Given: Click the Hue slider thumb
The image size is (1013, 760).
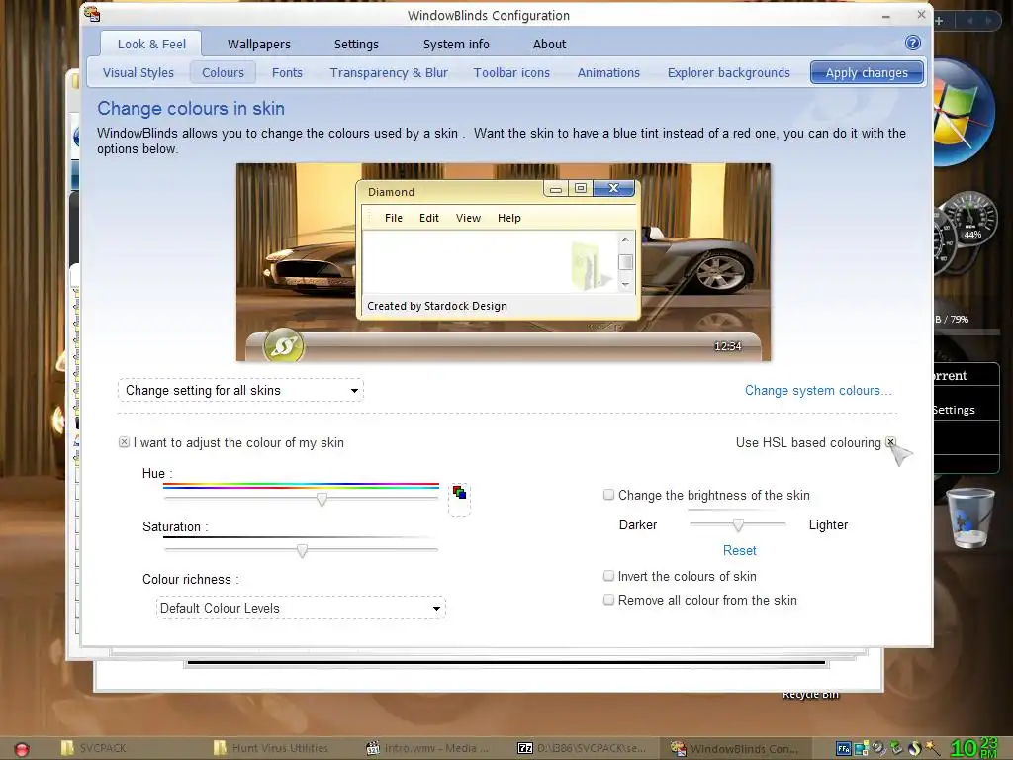Looking at the screenshot, I should tap(322, 499).
